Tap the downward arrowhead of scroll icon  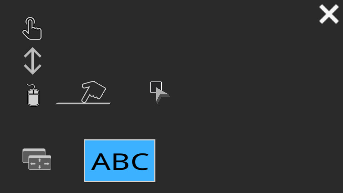point(33,69)
